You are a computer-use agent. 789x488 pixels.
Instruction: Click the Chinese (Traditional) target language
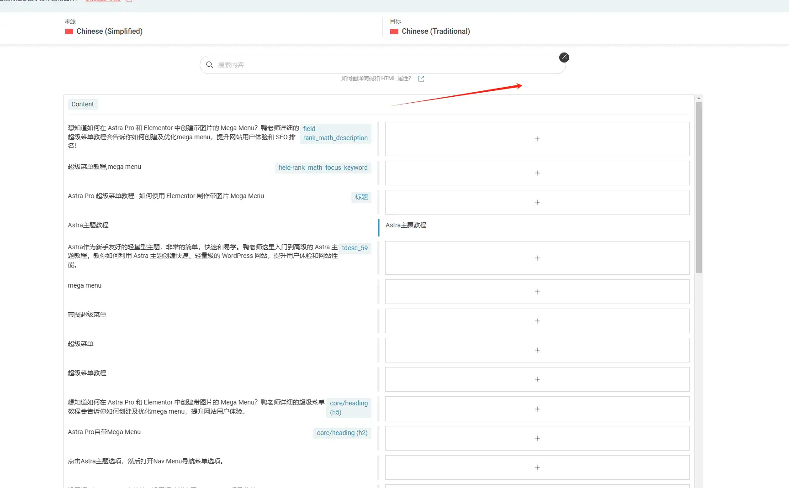[435, 31]
